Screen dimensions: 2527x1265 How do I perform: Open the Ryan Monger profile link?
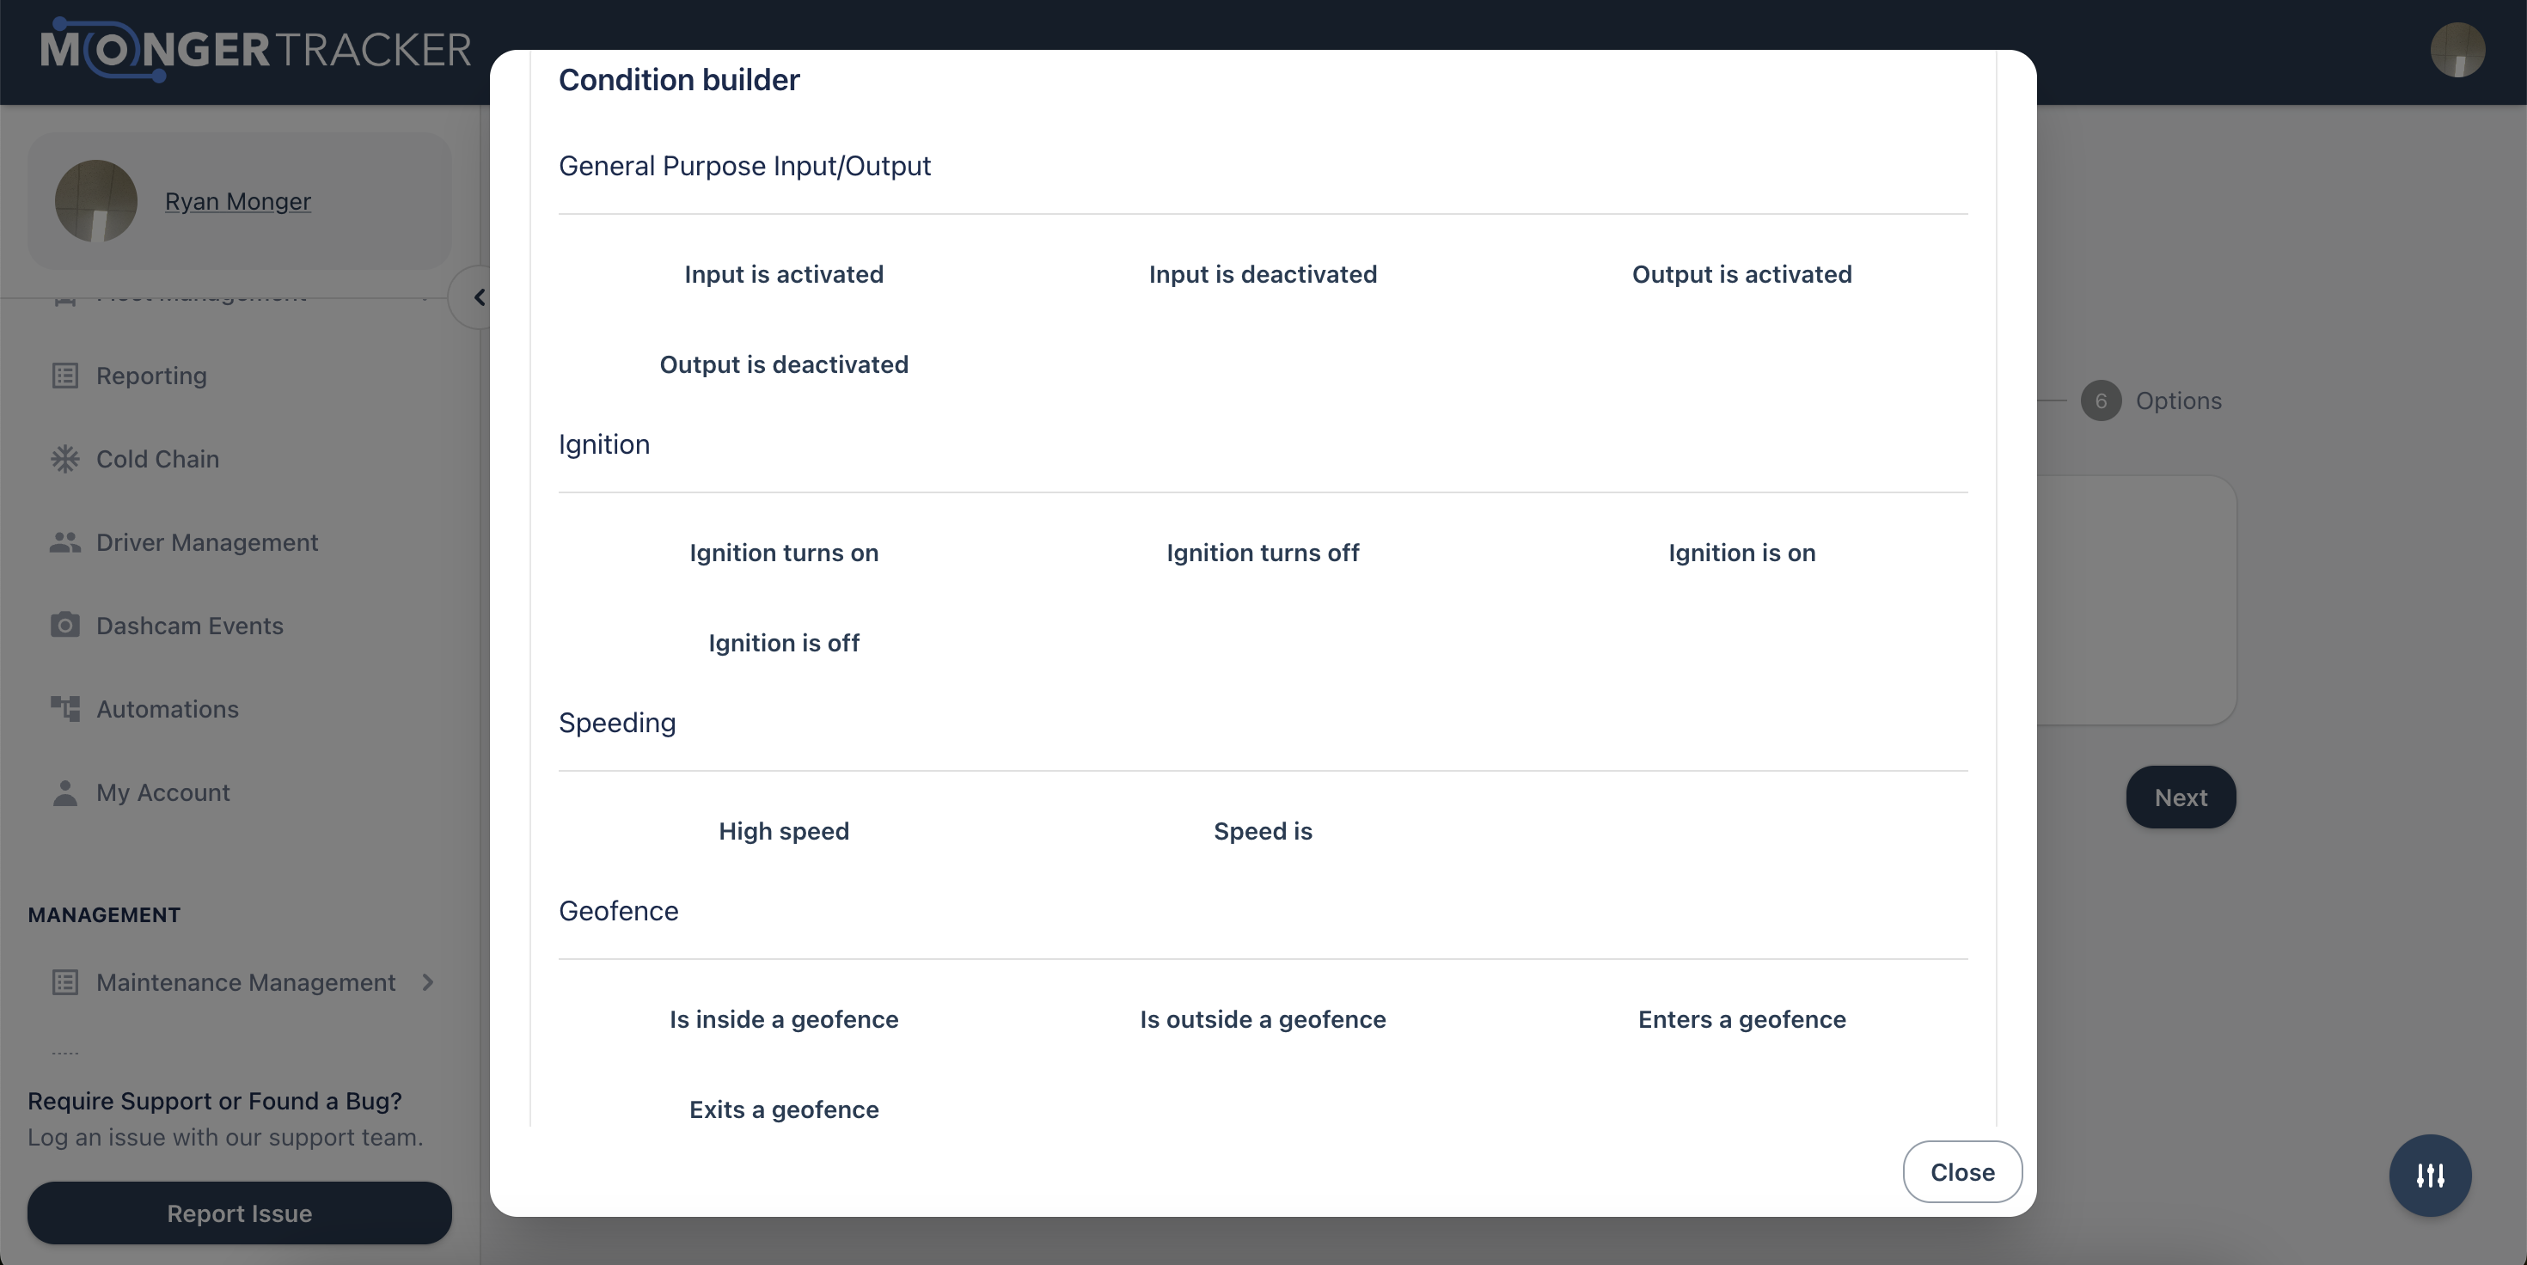coord(237,201)
